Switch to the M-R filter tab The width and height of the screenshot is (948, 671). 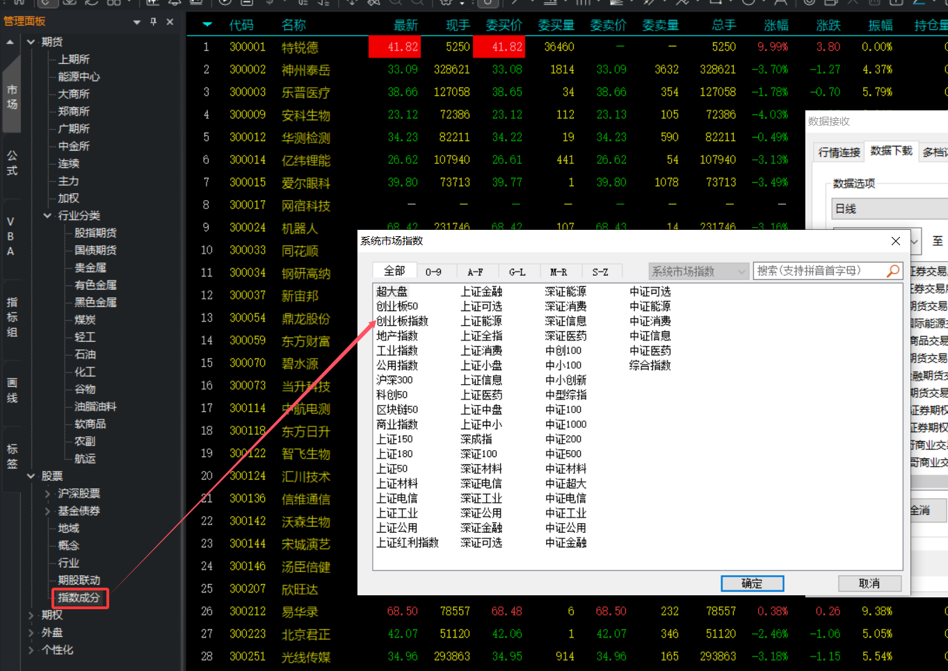(559, 272)
